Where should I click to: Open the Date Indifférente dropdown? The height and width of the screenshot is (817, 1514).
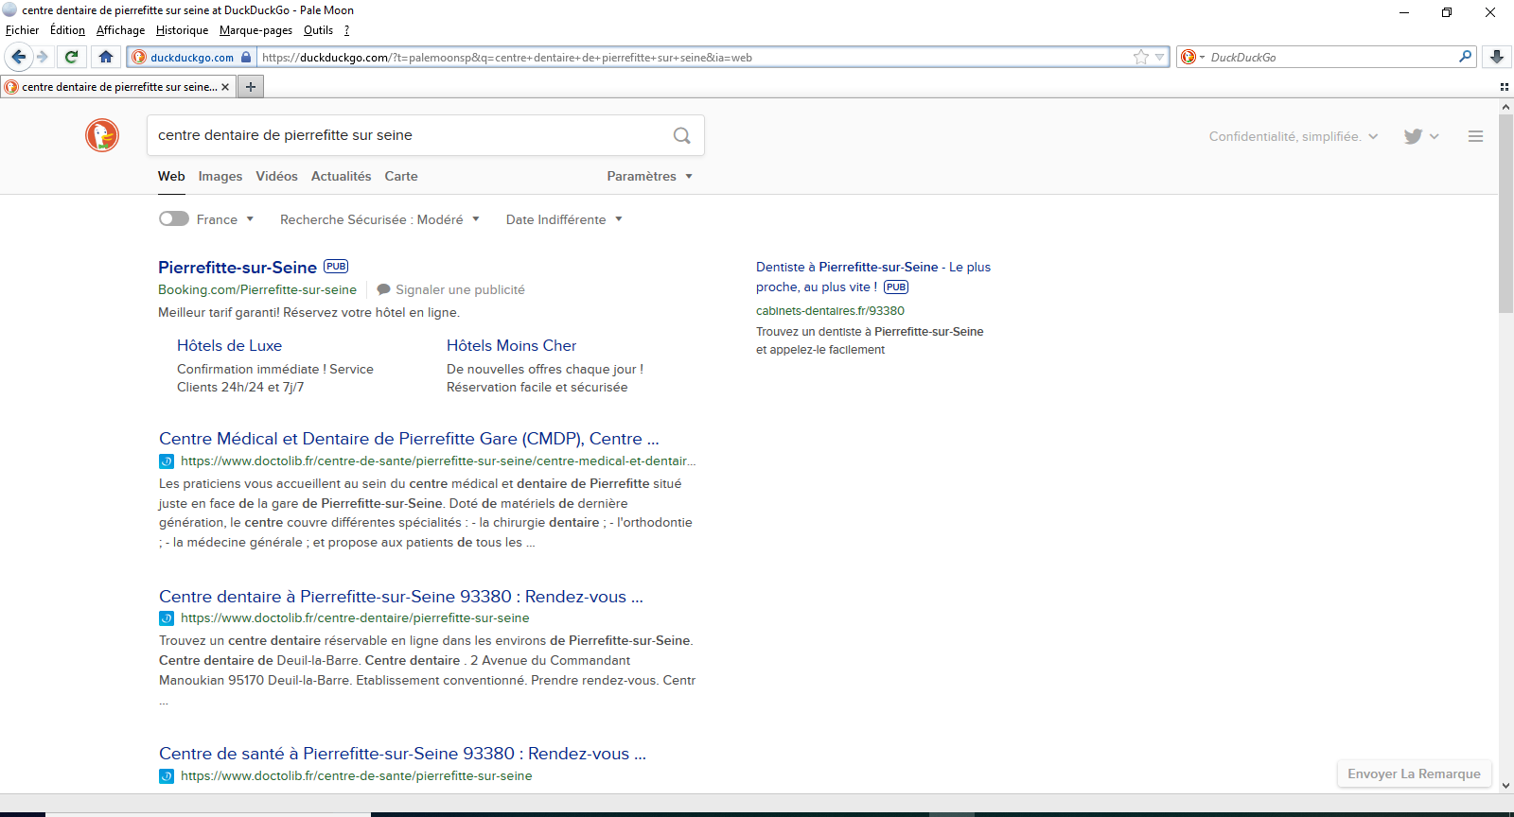pyautogui.click(x=564, y=219)
